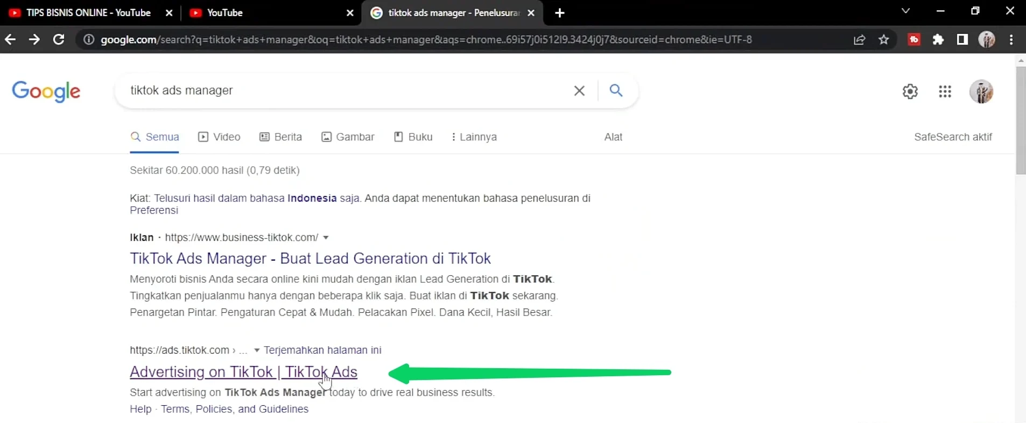Switch to Gambar results

pos(348,137)
